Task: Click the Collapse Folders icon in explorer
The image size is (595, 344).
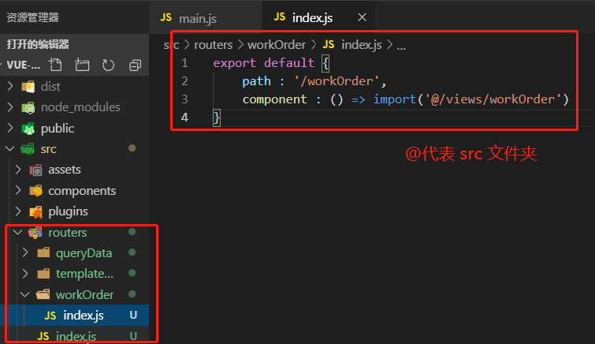Action: click(135, 65)
